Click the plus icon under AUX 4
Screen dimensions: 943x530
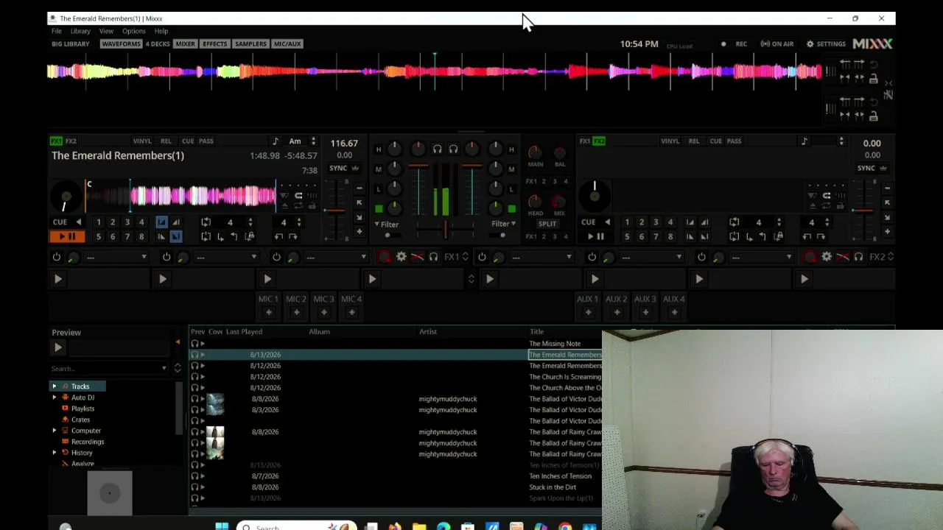[673, 312]
